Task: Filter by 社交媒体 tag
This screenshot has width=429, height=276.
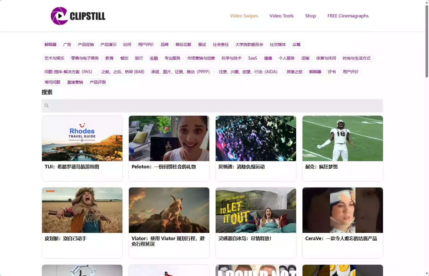Action: point(278,45)
